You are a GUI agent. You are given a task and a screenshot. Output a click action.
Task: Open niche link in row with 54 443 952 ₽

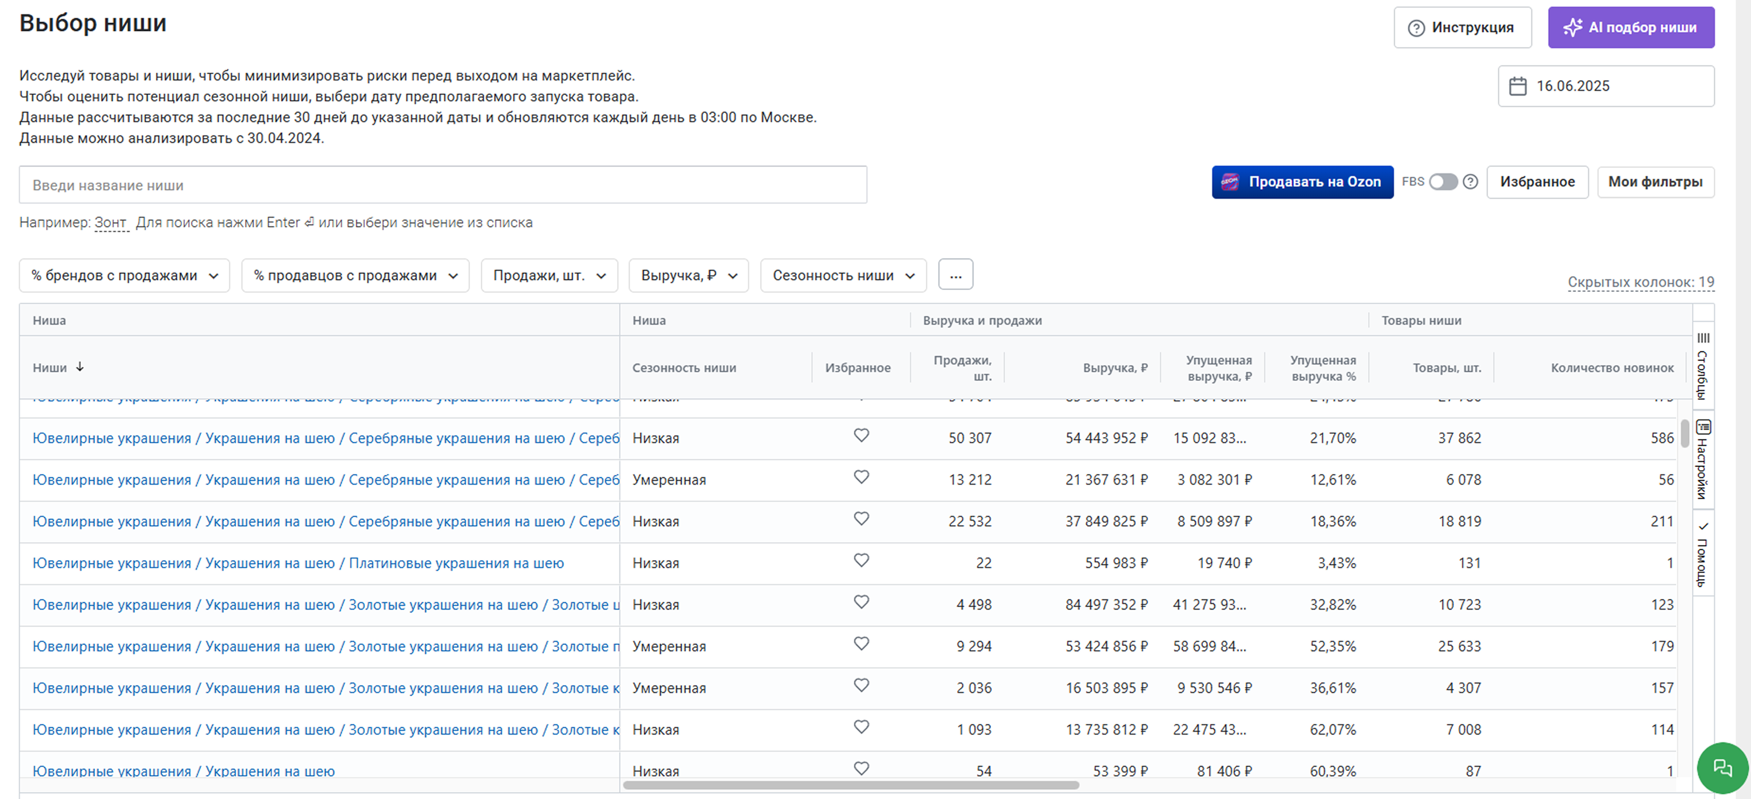326,438
